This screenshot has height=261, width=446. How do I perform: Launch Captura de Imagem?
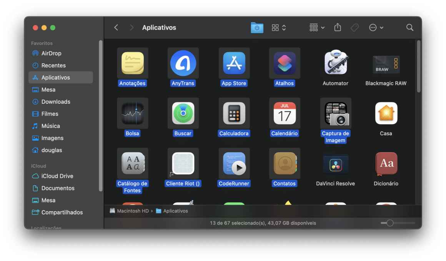pos(335,113)
